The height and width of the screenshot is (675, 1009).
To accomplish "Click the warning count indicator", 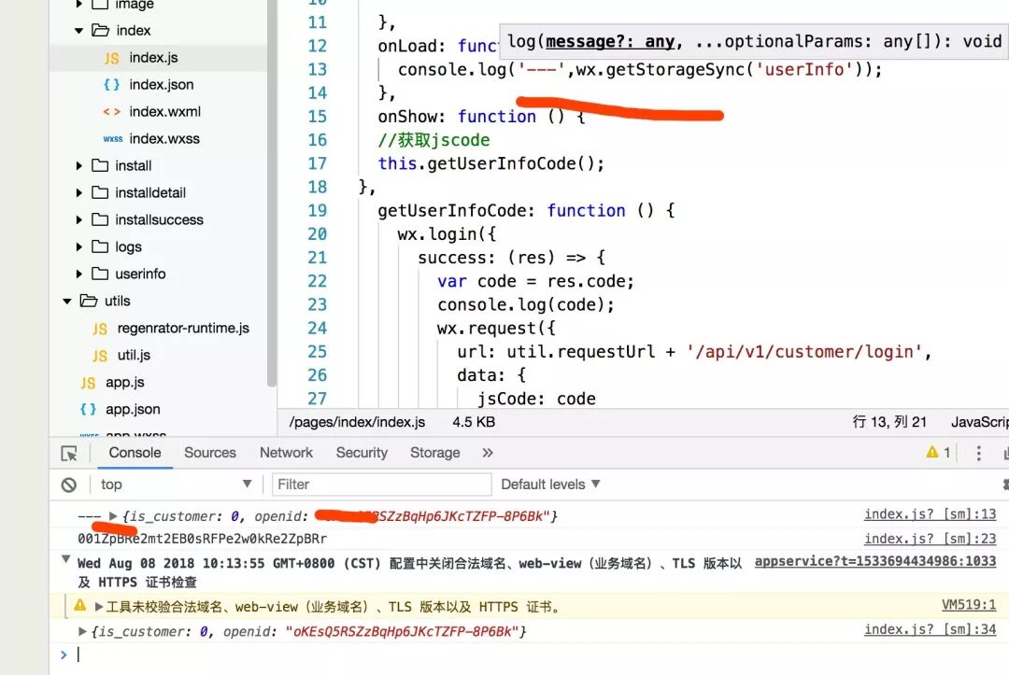I will (x=938, y=453).
